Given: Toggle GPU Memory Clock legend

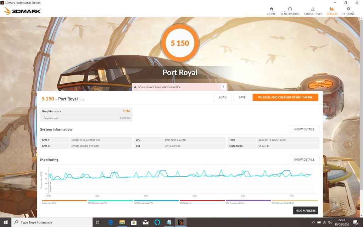Looking at the screenshot, I should pos(295,202).
